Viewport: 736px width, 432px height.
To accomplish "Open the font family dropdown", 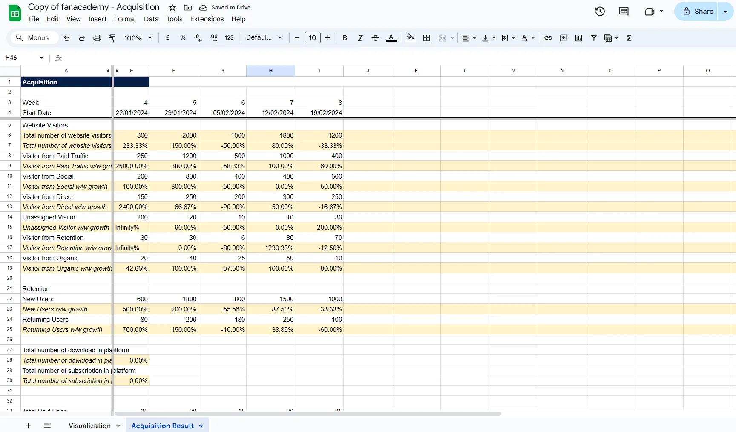I will [x=264, y=37].
